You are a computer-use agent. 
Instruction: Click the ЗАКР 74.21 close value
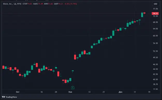tap(58, 4)
